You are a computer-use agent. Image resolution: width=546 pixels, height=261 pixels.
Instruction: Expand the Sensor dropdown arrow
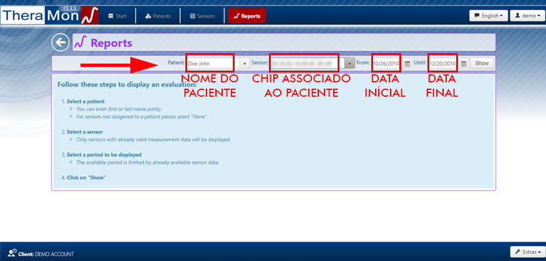350,63
